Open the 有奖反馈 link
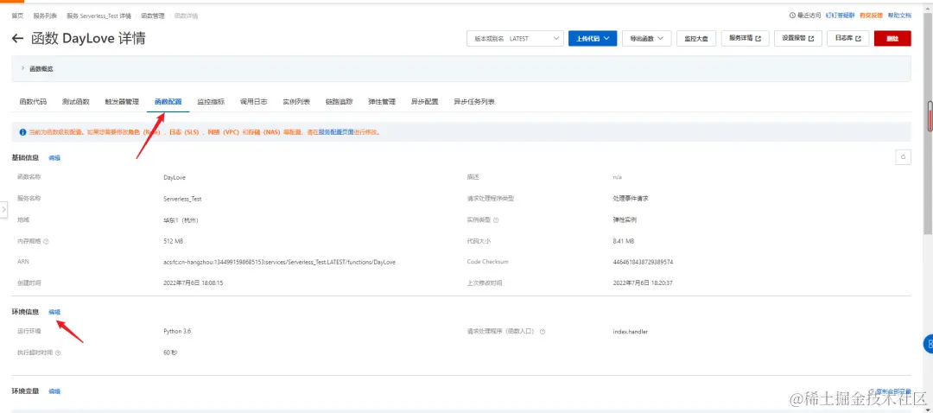The image size is (933, 413). pos(871,16)
